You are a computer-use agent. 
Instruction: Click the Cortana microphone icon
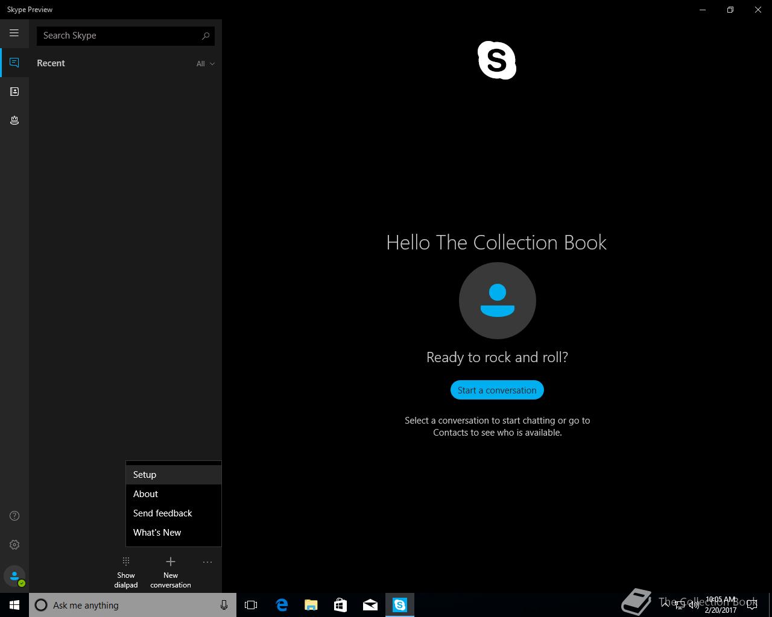pyautogui.click(x=224, y=605)
